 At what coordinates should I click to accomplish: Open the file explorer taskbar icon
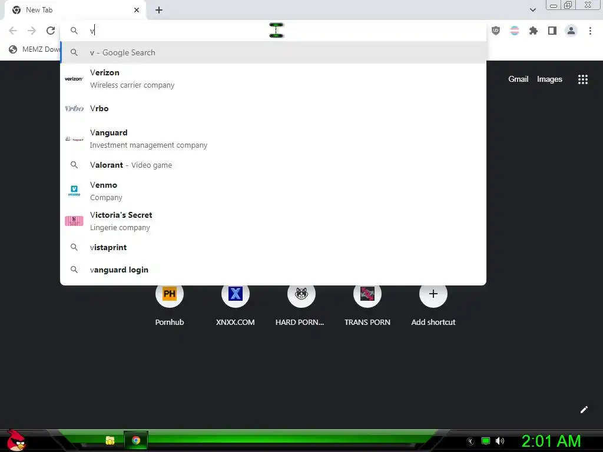pyautogui.click(x=110, y=440)
